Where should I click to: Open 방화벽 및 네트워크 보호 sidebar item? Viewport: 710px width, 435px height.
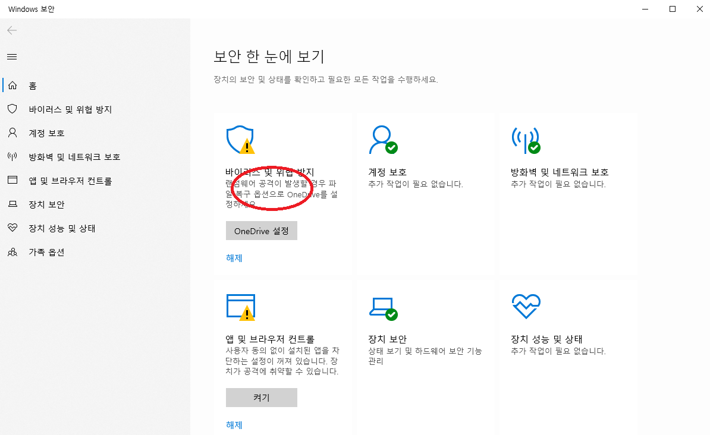click(x=74, y=157)
